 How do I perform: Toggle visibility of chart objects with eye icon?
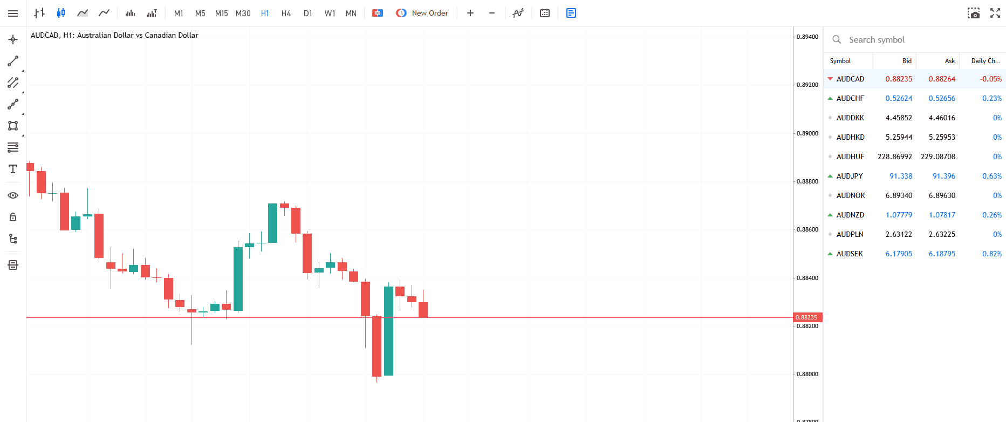pos(13,195)
